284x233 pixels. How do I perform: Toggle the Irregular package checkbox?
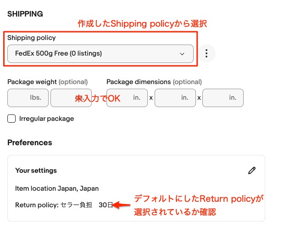[x=11, y=119]
